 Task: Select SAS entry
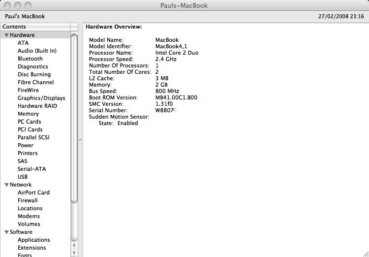point(22,161)
